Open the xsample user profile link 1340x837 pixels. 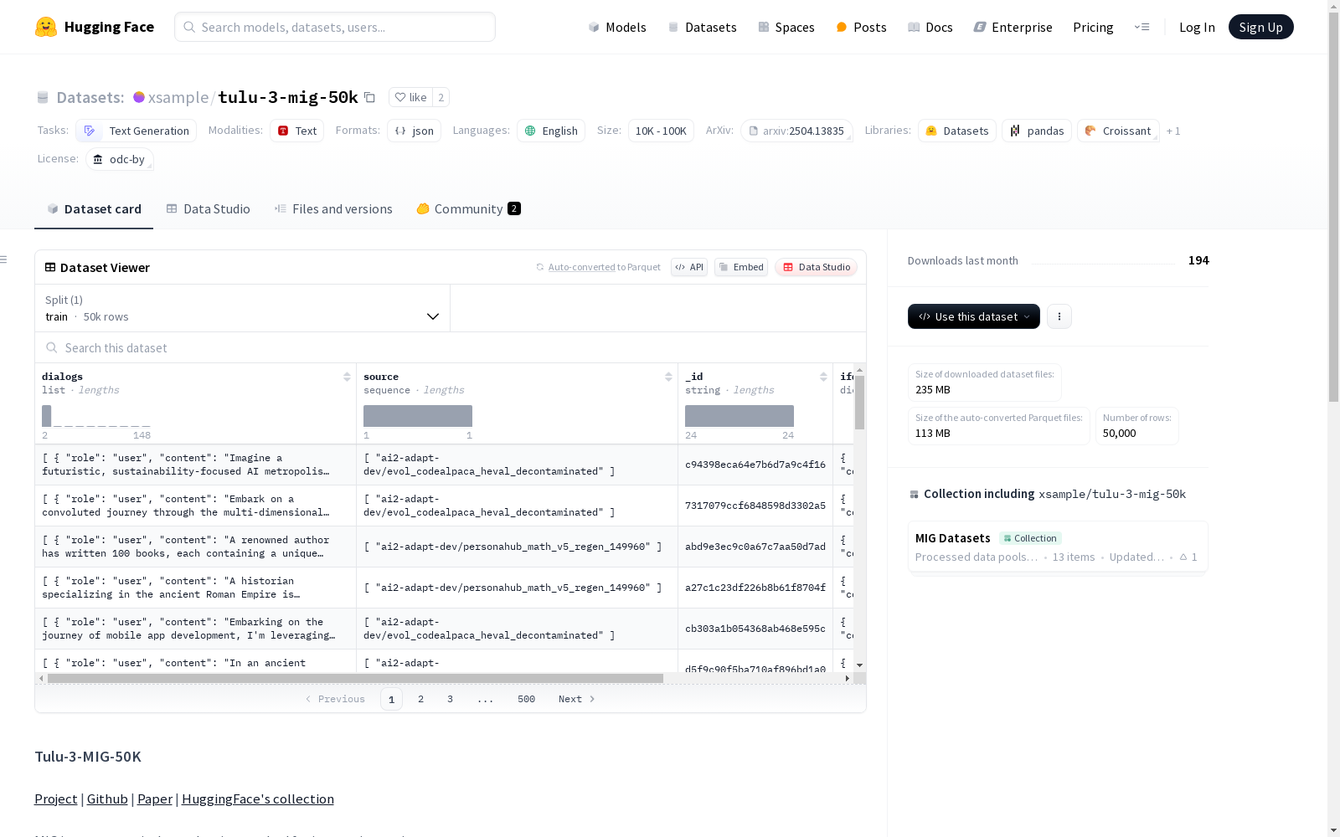178,97
